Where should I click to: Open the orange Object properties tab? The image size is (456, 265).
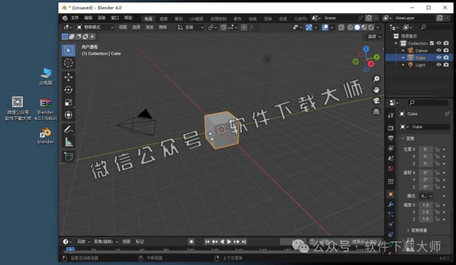coord(391,194)
